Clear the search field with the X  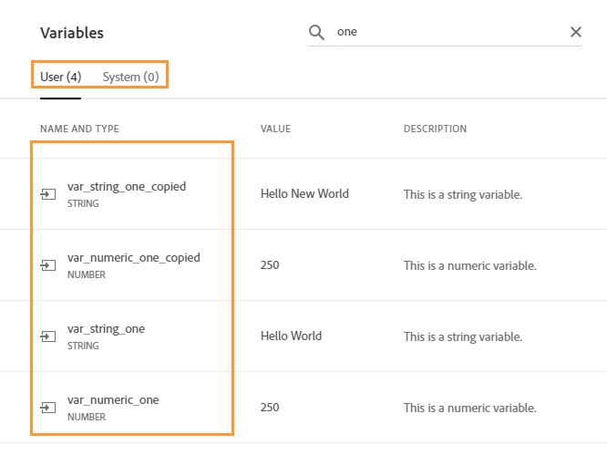(x=576, y=32)
